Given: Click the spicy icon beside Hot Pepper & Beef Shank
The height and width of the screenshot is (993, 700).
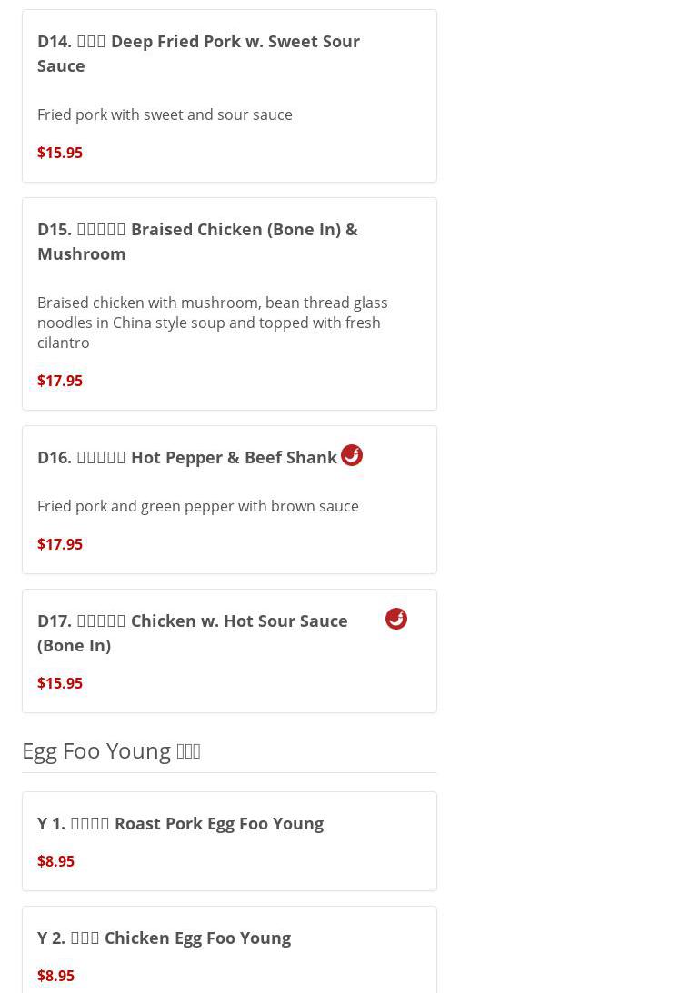Looking at the screenshot, I should tap(352, 455).
